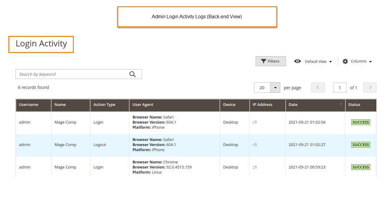Toggle the Date column sort arrow
This screenshot has height=199, width=390.
point(341,104)
